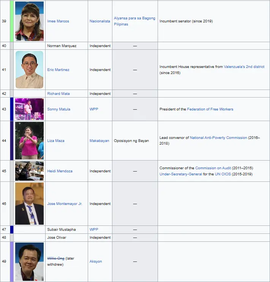270x282 pixels.
Task: Select row number 42
Action: (4, 93)
